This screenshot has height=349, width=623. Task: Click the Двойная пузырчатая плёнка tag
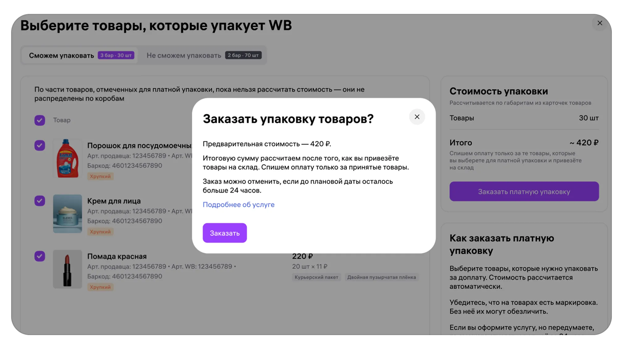[382, 277]
